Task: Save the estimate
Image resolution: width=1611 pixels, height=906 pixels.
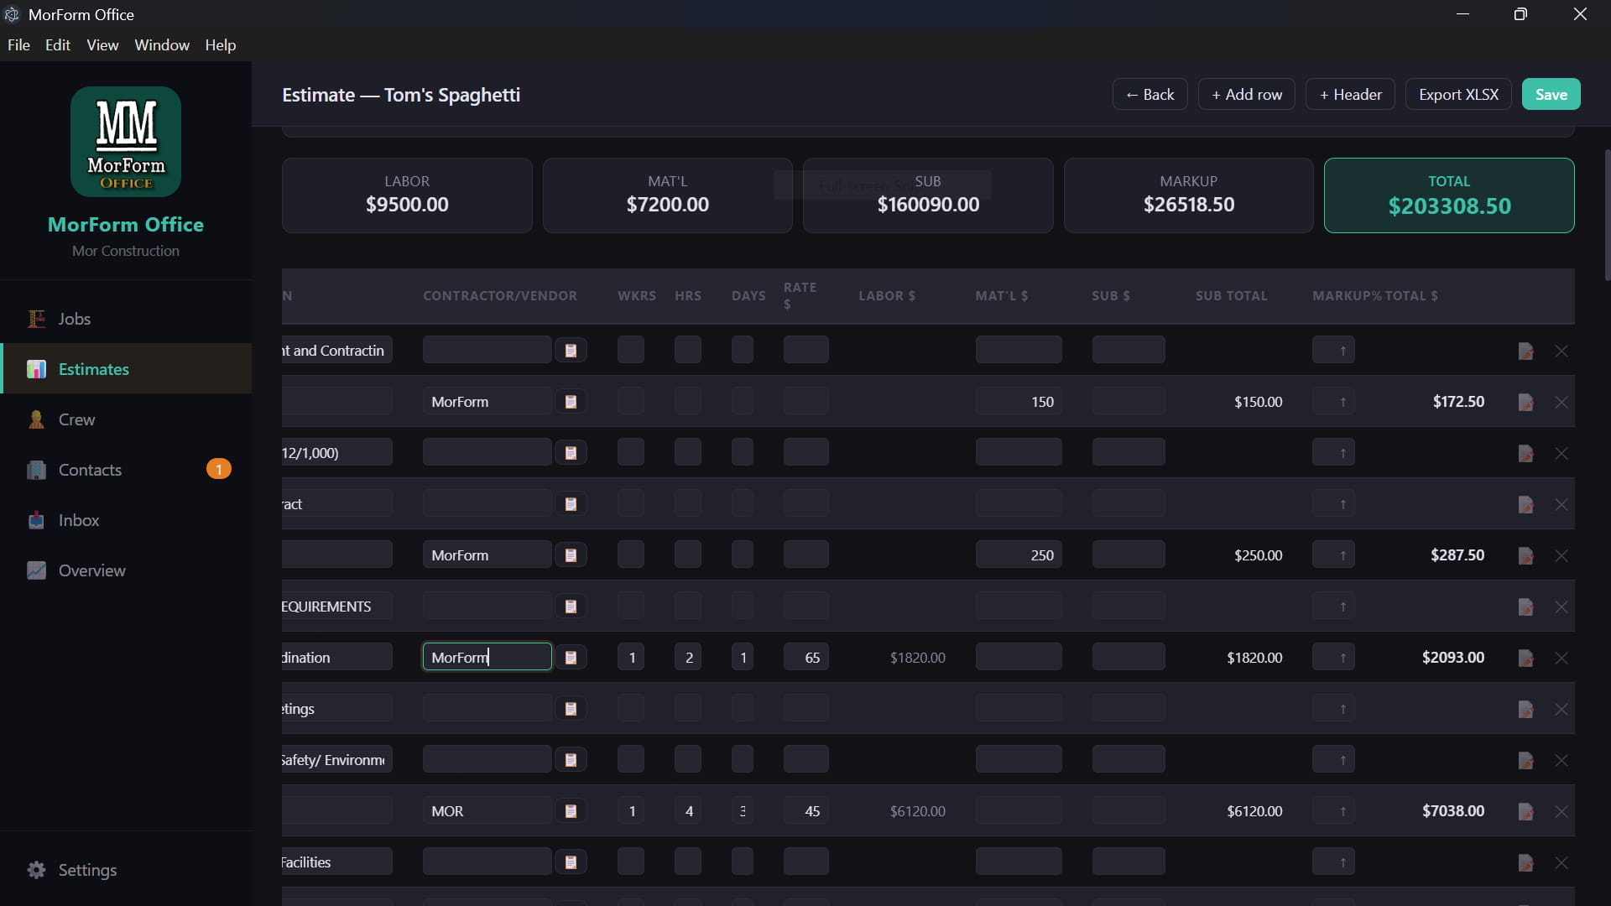Action: click(x=1551, y=95)
